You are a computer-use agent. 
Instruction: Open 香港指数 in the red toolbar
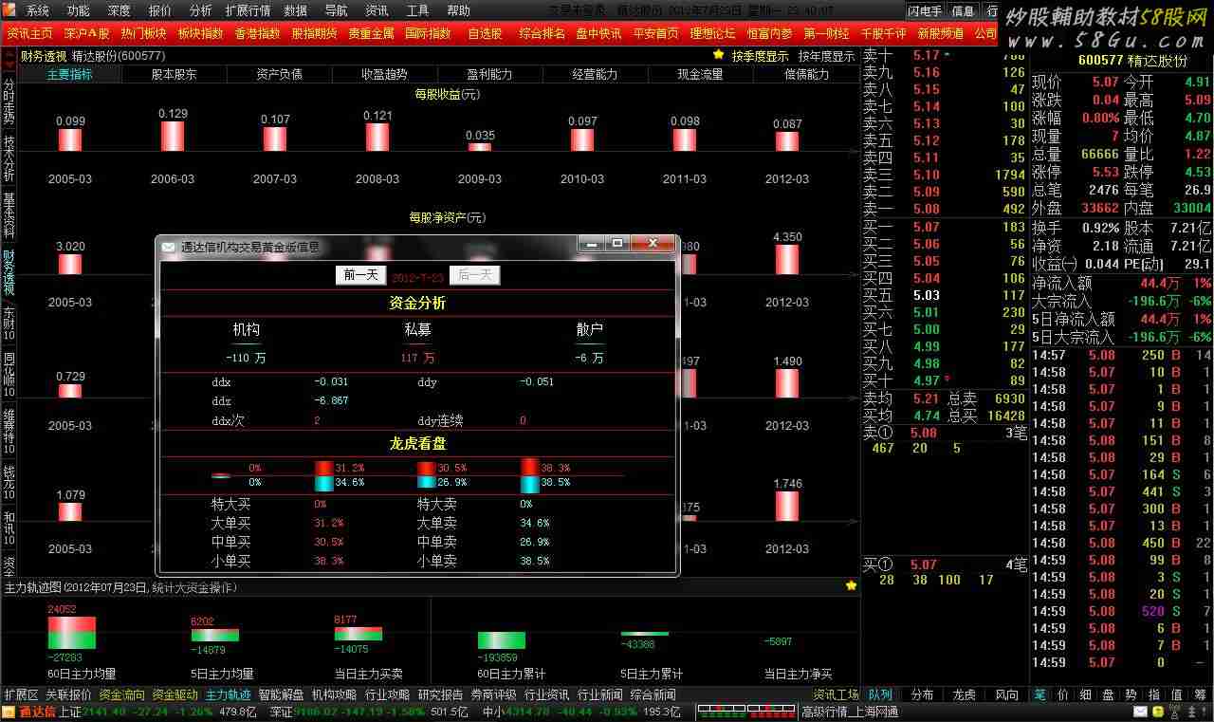[257, 33]
